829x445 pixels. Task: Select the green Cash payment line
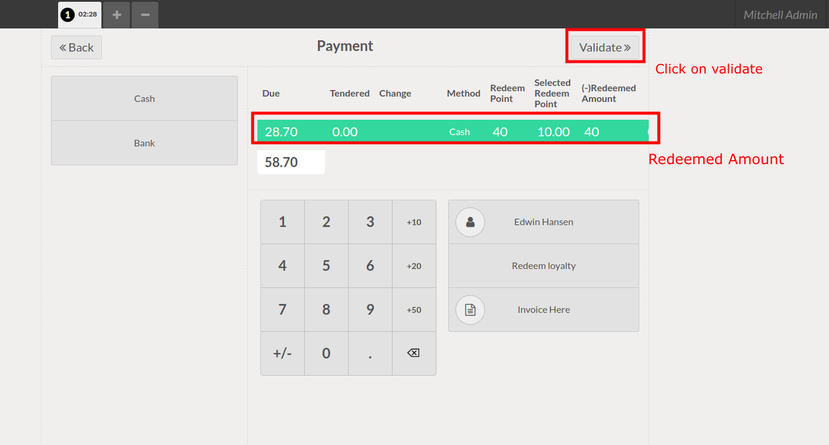point(452,132)
